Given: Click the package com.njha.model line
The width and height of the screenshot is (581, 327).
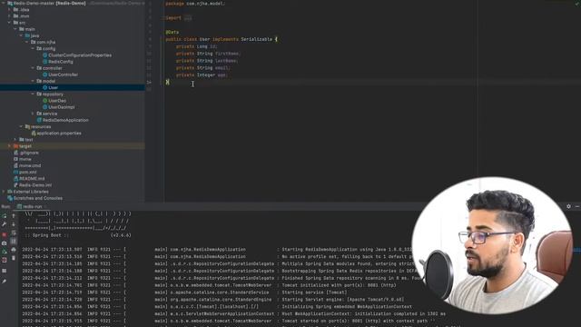Looking at the screenshot, I should 195,4.
